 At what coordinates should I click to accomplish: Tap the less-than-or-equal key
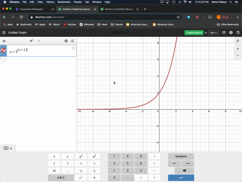tap(81, 170)
